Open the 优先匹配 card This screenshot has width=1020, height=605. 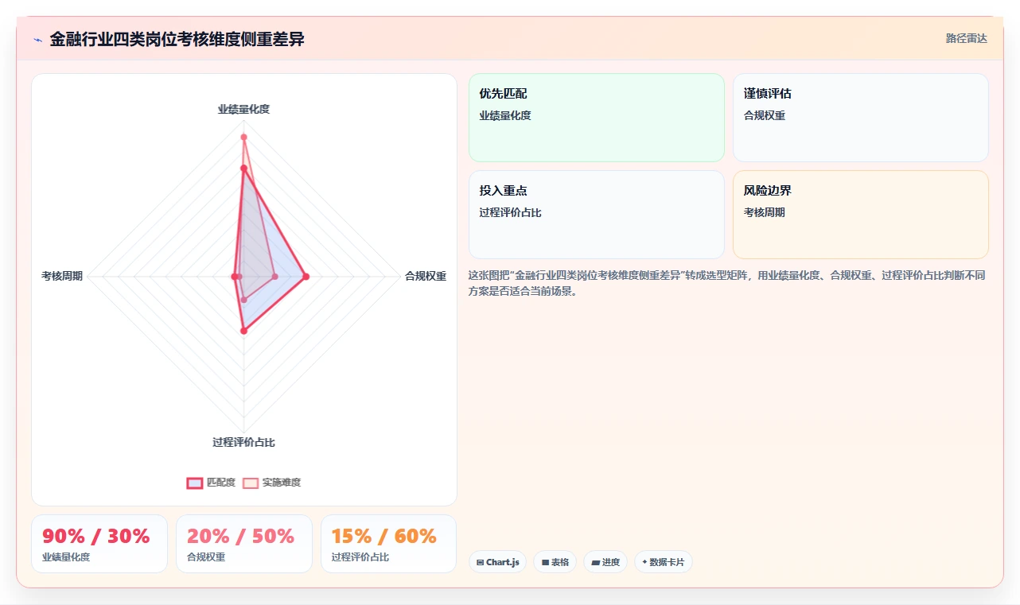pos(597,118)
